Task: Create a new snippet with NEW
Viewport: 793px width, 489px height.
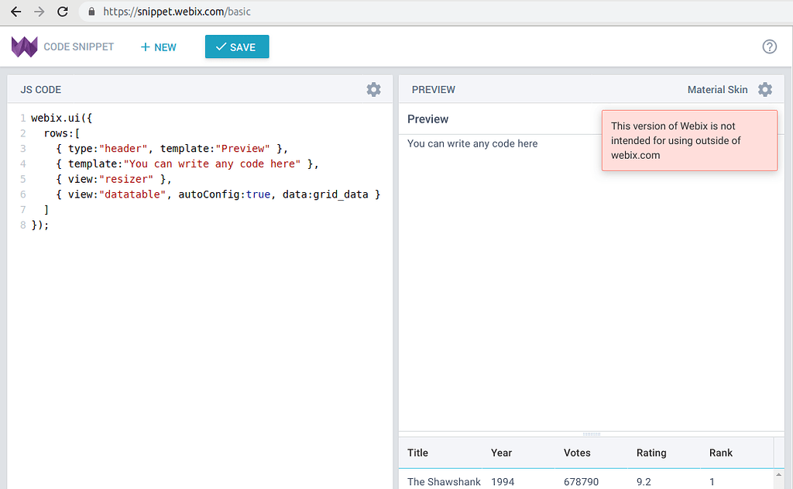Action: click(x=158, y=47)
